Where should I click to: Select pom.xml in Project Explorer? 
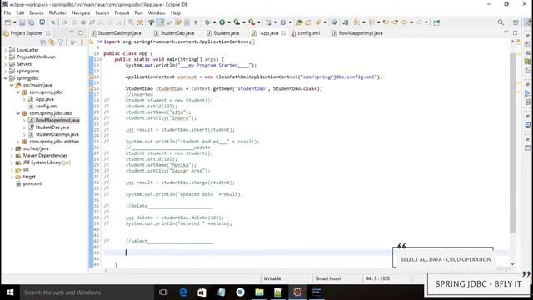(x=32, y=183)
